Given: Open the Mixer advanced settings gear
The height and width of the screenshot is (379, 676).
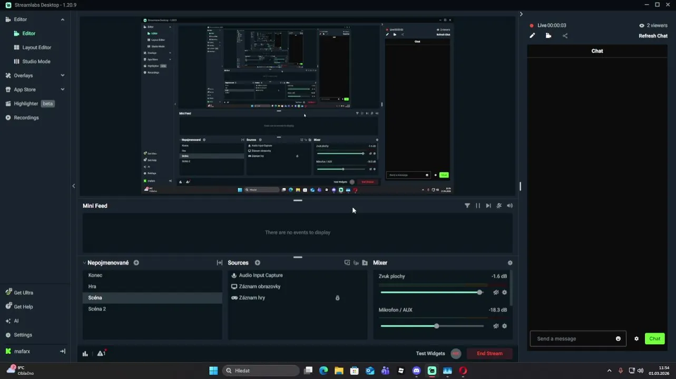Looking at the screenshot, I should coord(510,263).
